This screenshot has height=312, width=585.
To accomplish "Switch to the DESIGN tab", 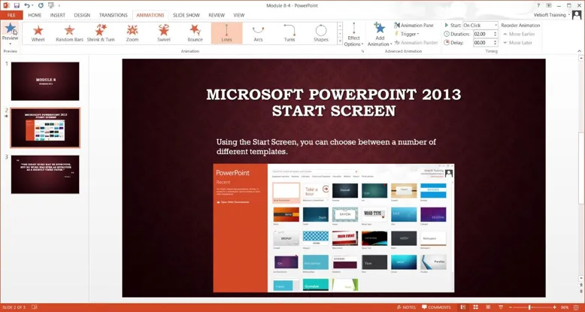I will (x=82, y=15).
